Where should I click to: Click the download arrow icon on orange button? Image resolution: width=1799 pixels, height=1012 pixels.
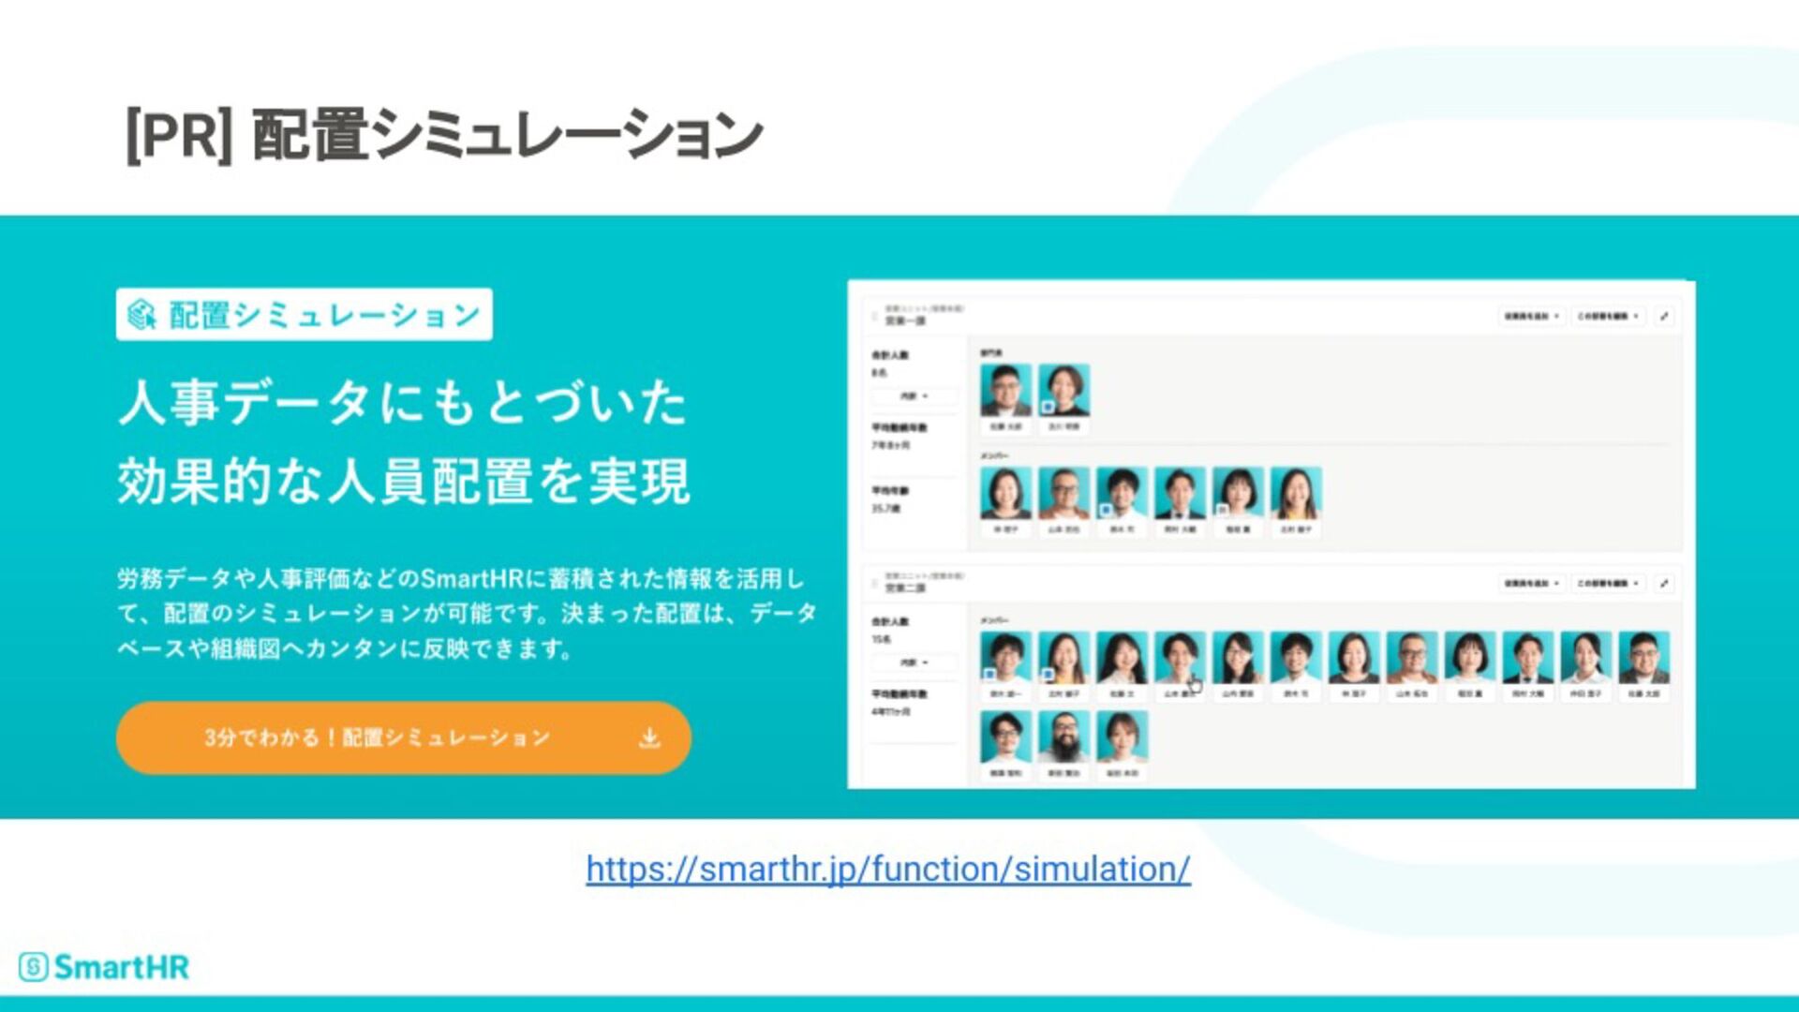point(649,738)
